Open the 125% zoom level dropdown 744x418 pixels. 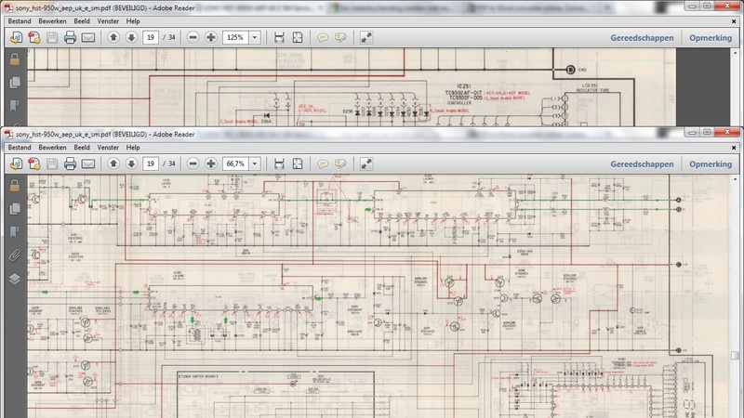(254, 38)
